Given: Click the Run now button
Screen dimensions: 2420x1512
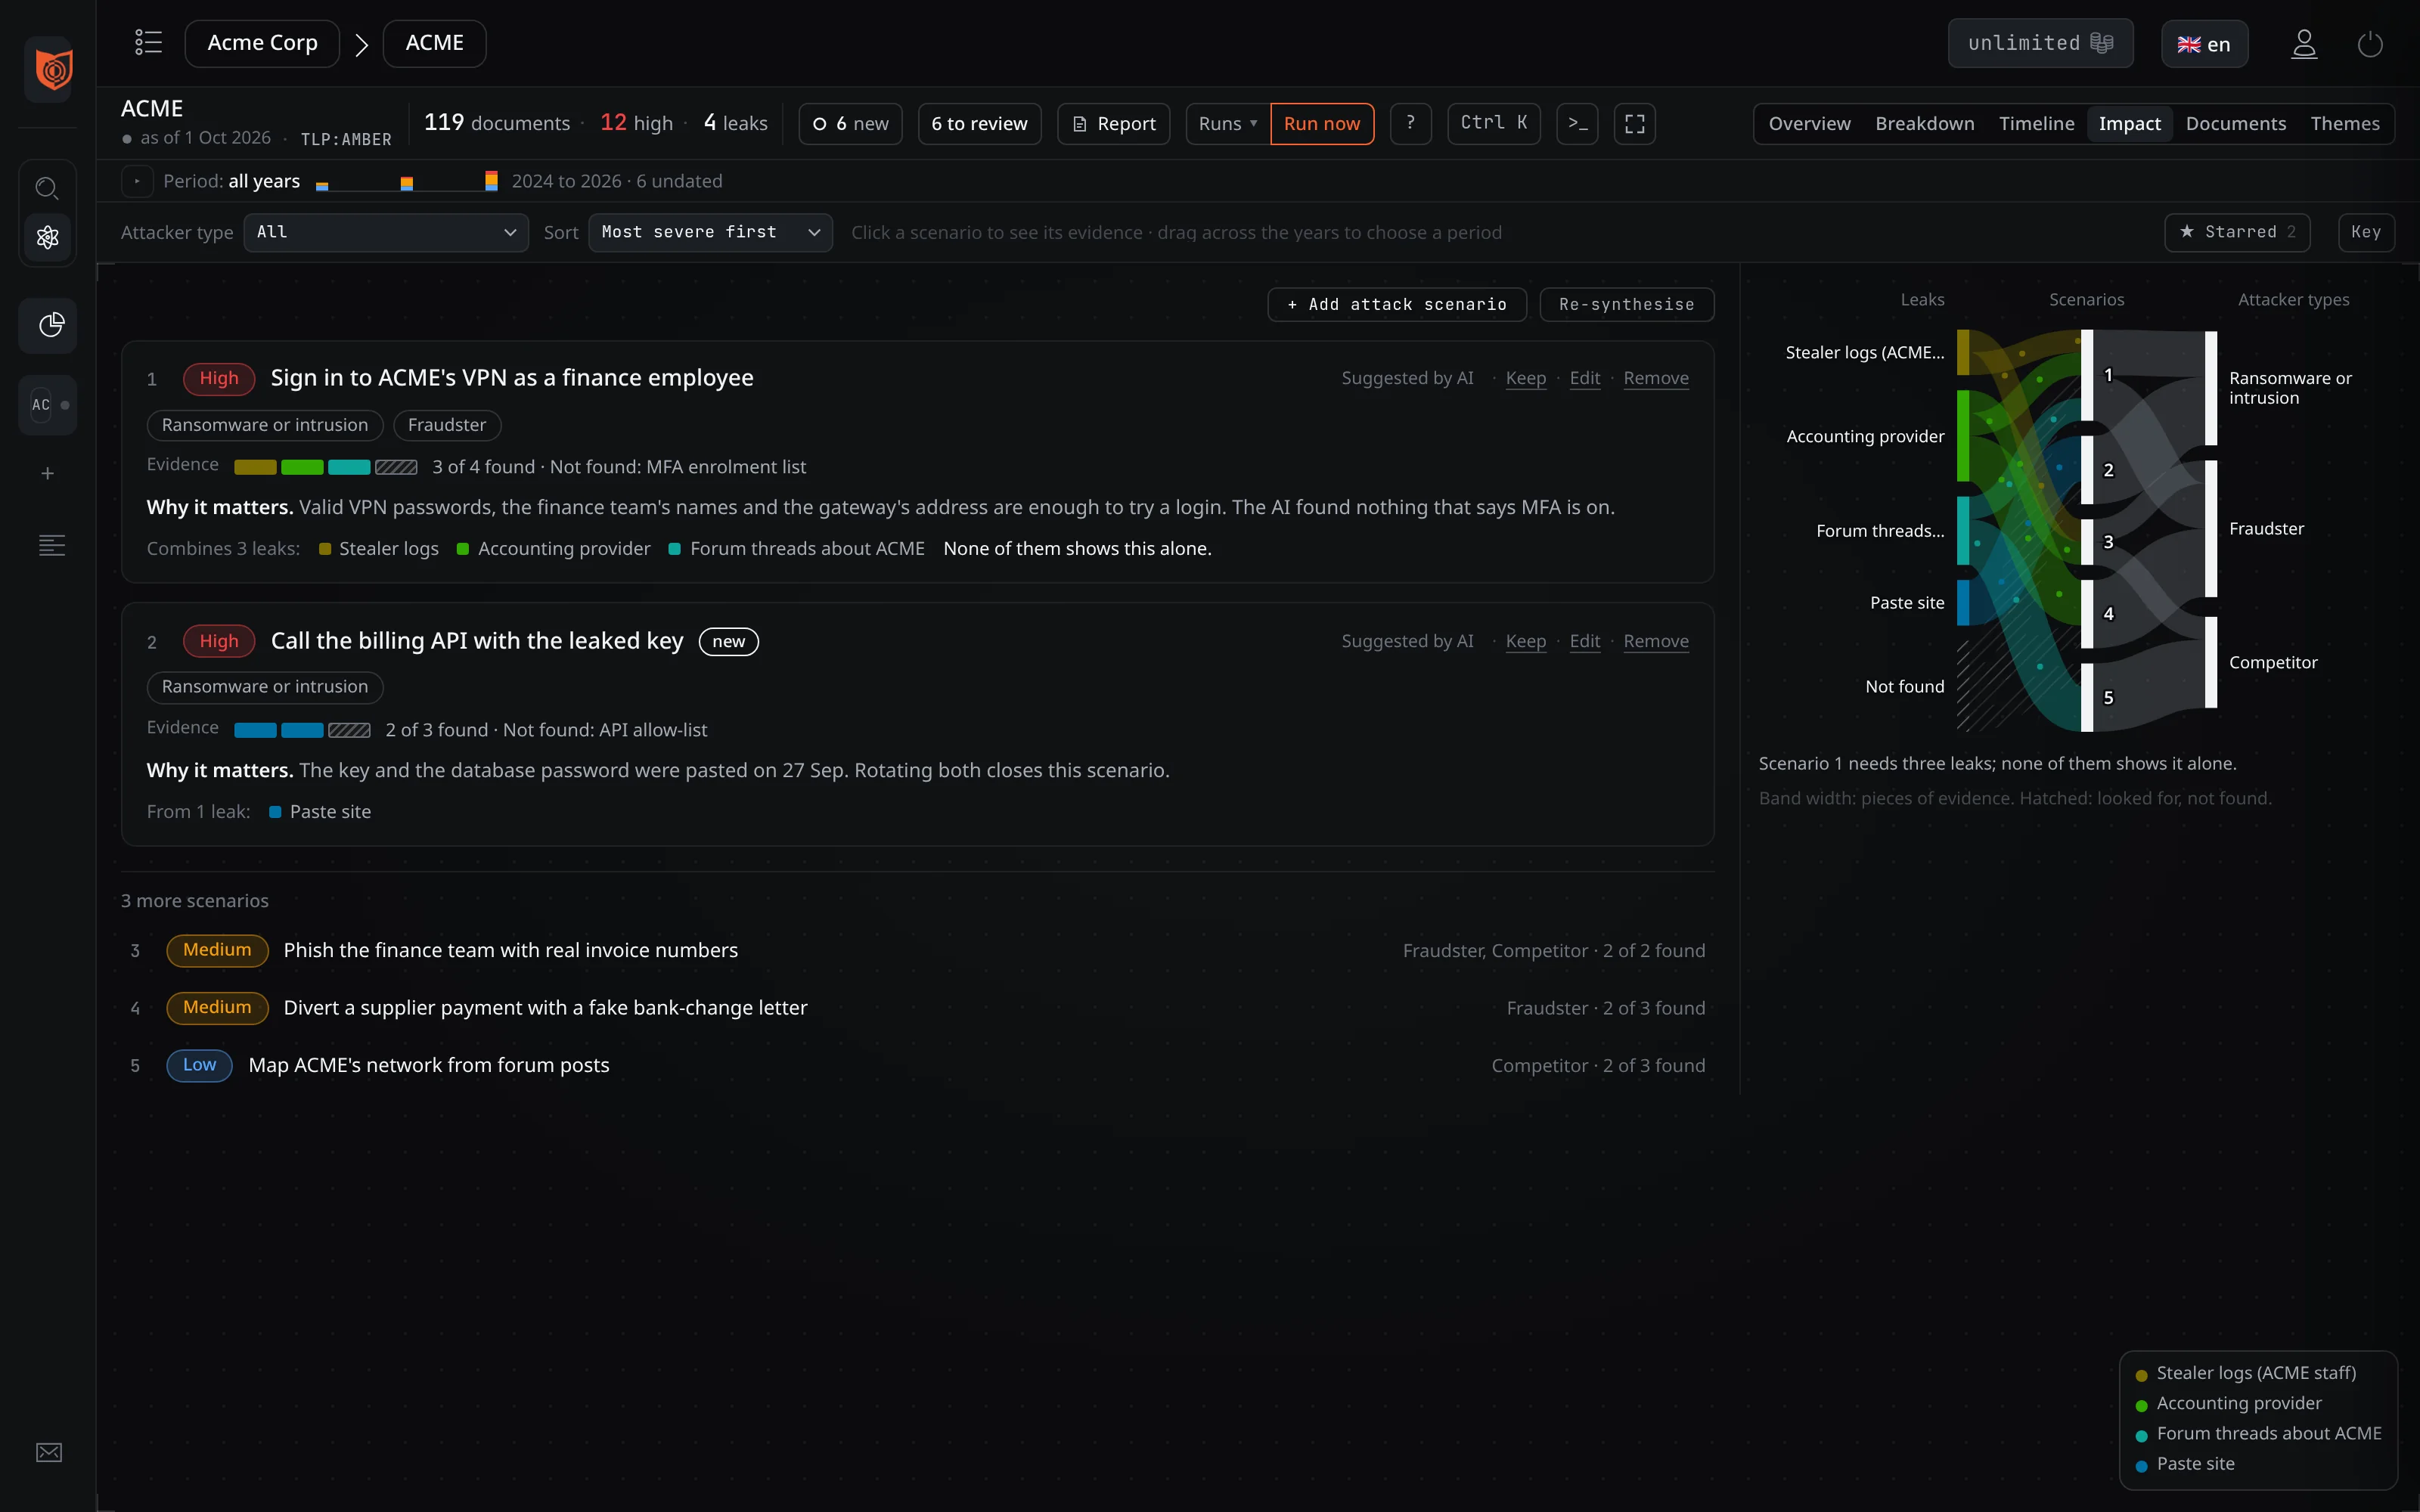Looking at the screenshot, I should [x=1322, y=123].
